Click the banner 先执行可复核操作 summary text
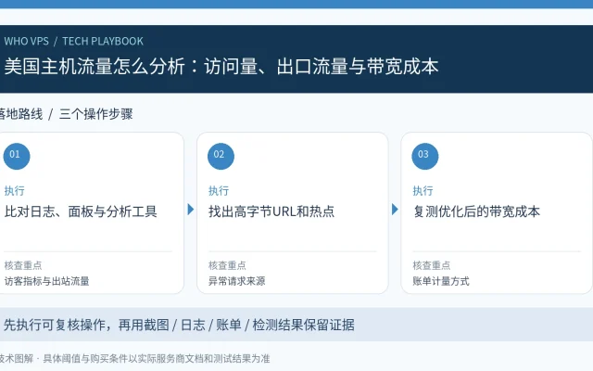Viewport: 593px width, 371px height. 179,325
